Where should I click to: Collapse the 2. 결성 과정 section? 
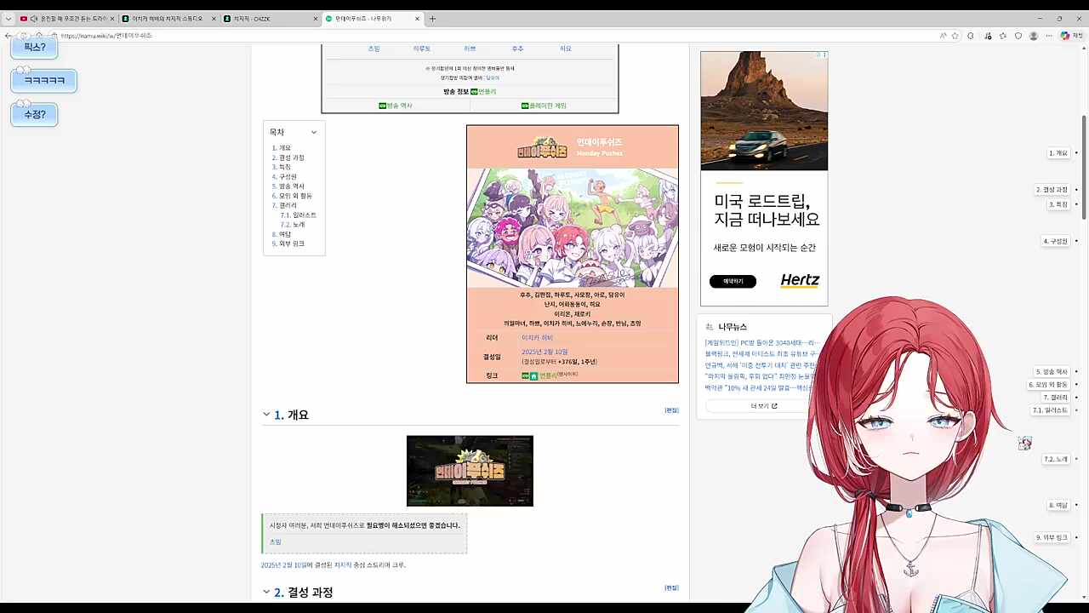266,592
